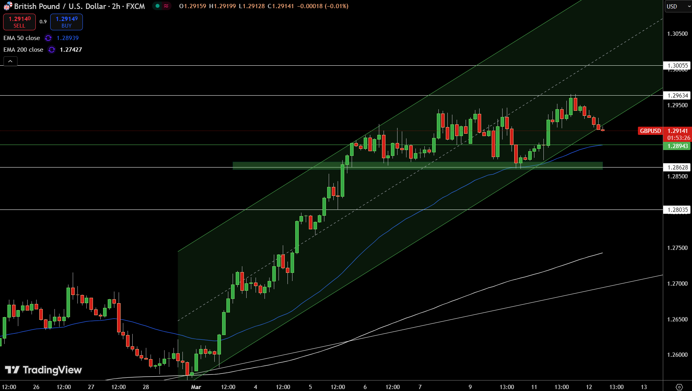Click the 1.26500 price axis tick
The height and width of the screenshot is (391, 692).
click(x=677, y=319)
